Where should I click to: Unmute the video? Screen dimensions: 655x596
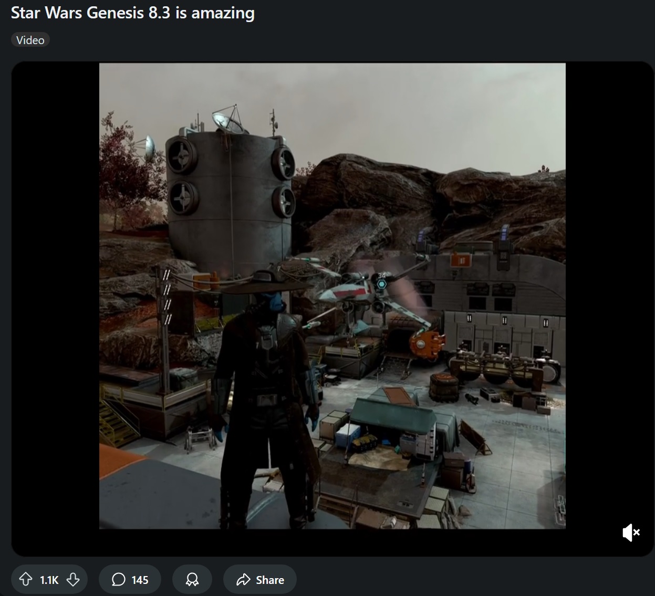[631, 532]
